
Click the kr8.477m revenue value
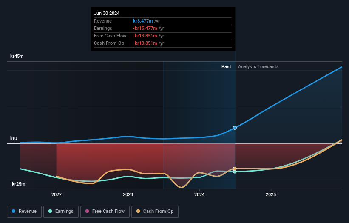click(143, 21)
